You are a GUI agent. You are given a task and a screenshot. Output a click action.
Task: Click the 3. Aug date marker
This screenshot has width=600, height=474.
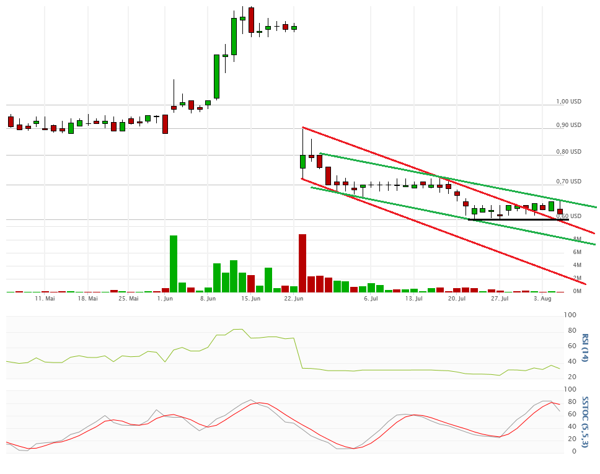pos(542,299)
